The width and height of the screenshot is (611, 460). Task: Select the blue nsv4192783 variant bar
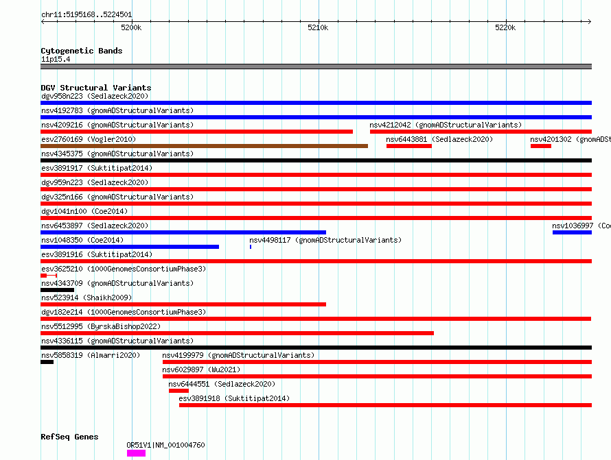316,117
